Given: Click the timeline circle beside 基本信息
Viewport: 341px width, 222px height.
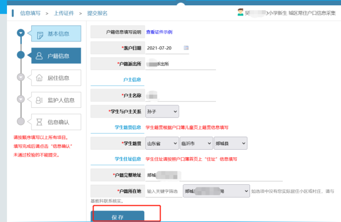Looking at the screenshot, I should click(x=21, y=33).
